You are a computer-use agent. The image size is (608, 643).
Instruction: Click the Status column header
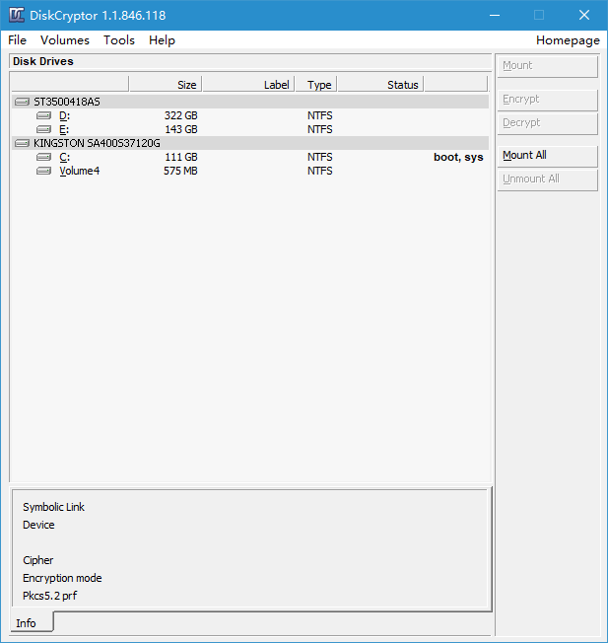pos(380,85)
